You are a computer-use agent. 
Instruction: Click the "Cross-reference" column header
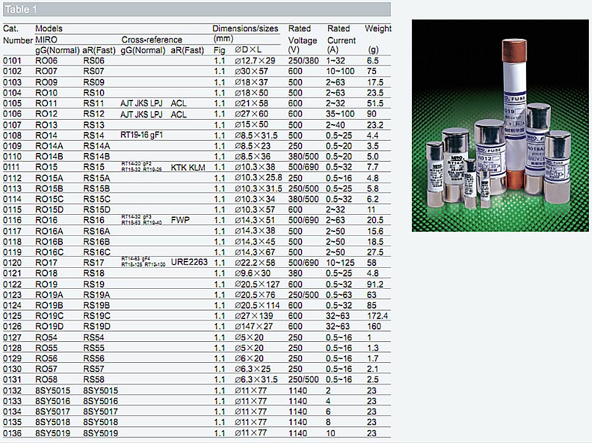(152, 39)
